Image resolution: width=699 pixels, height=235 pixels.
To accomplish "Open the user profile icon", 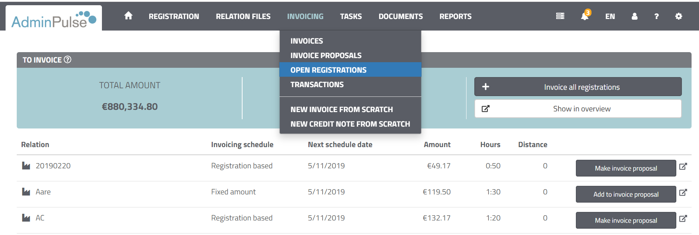I will click(634, 16).
